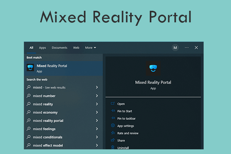Screen dimensions: 231x154
Task: Click the Open icon in the actions list
Action: pyautogui.click(x=113, y=104)
